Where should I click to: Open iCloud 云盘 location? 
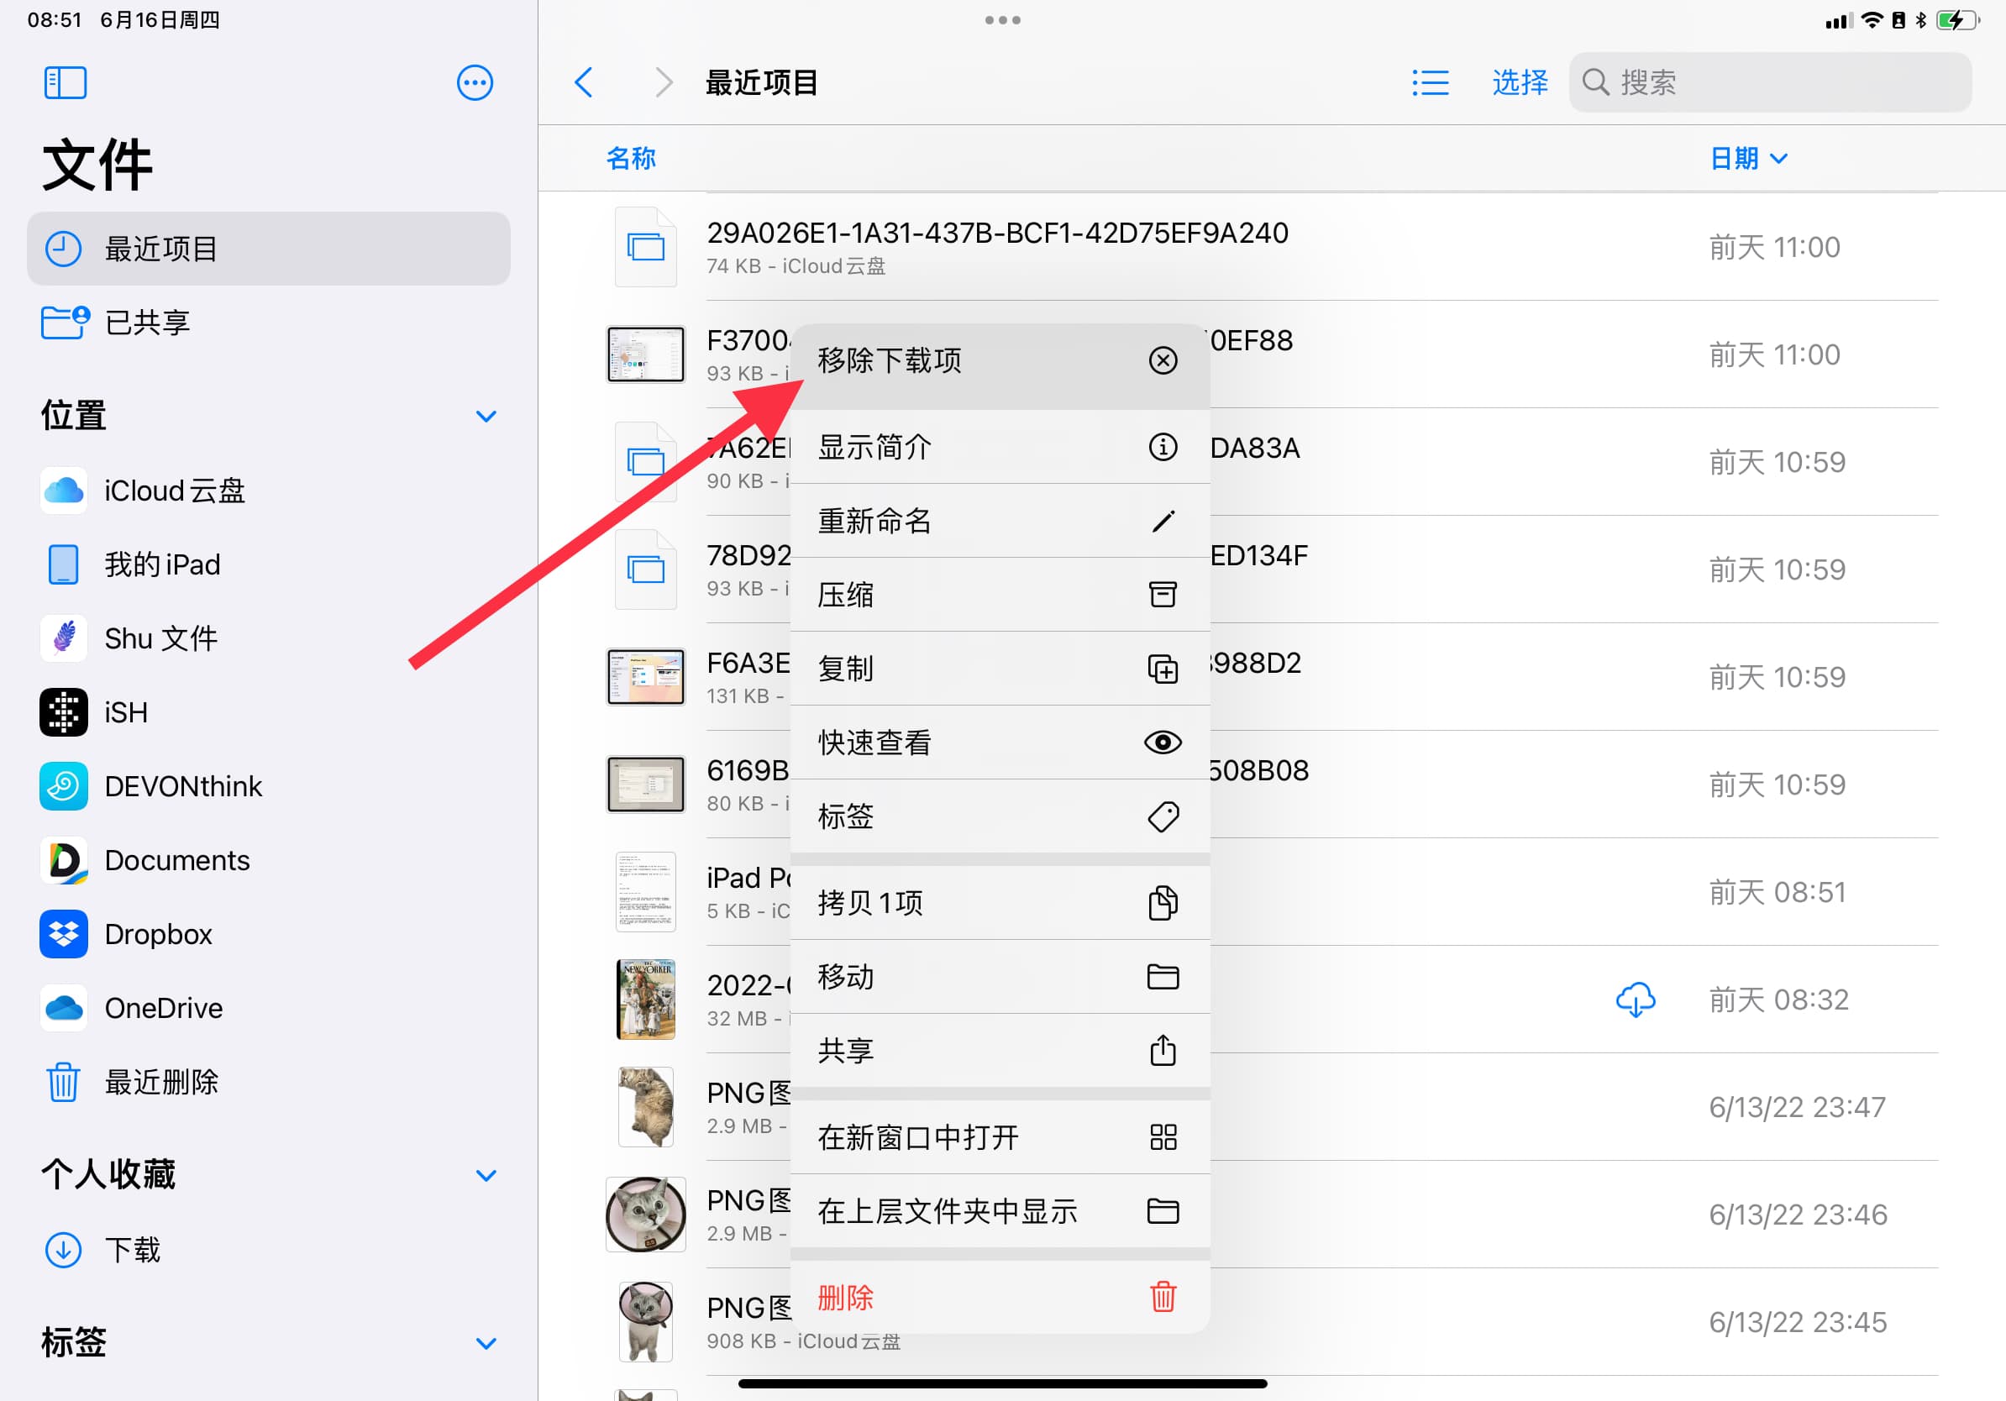[268, 491]
